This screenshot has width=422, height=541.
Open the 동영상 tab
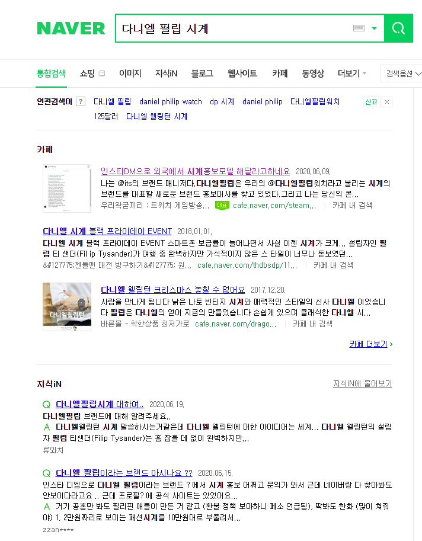click(x=313, y=73)
